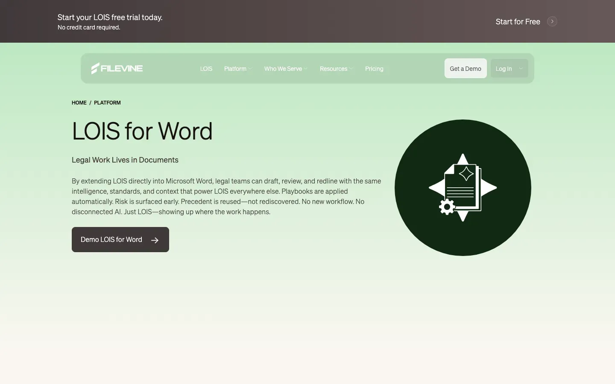Viewport: 615px width, 384px height.
Task: Expand the Platform dropdown chevron
Action: [250, 68]
